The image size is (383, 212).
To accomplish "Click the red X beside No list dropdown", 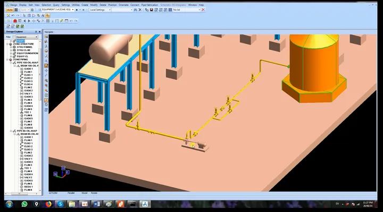I will 203,10.
